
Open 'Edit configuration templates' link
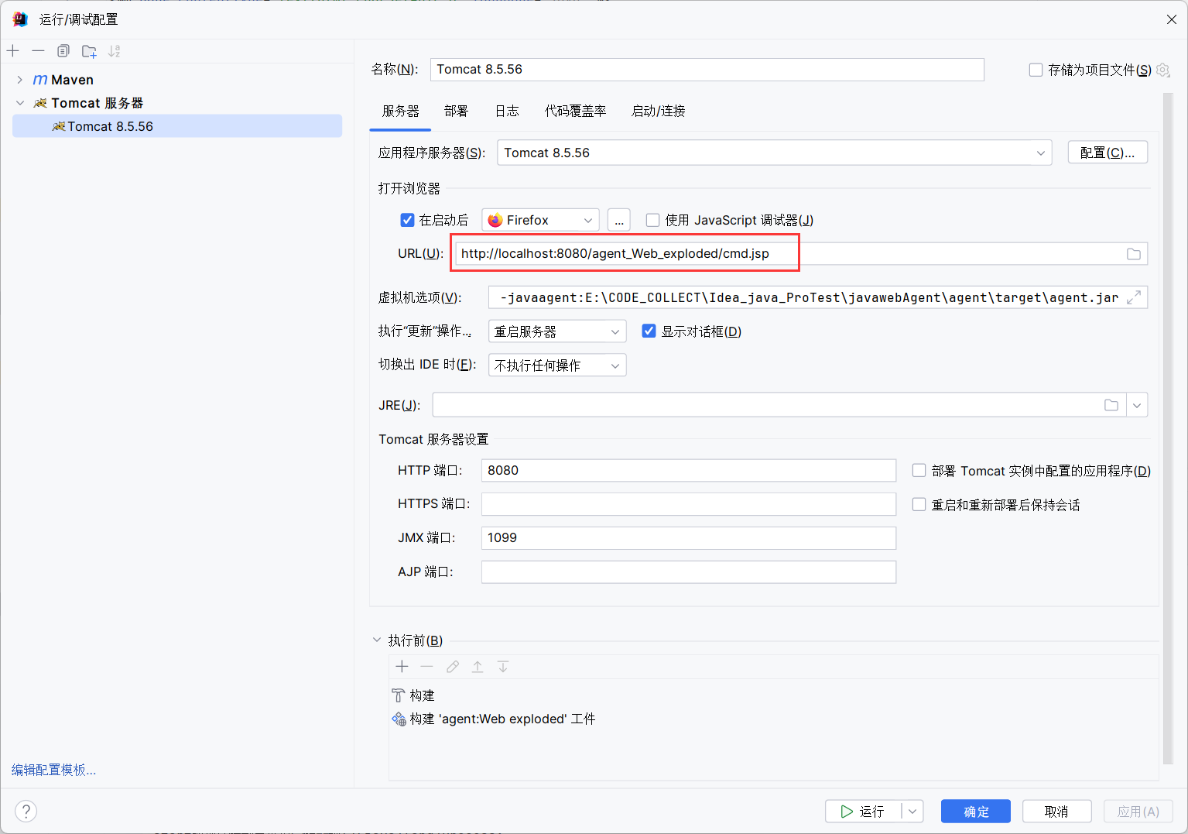[53, 770]
